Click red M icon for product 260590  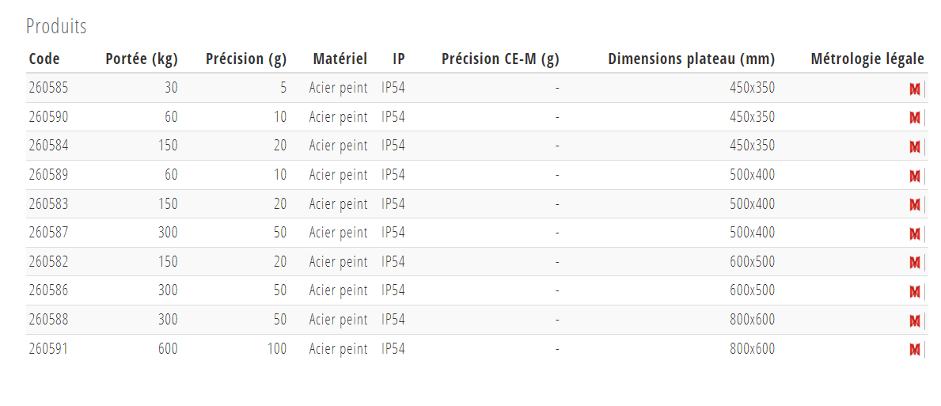click(915, 118)
